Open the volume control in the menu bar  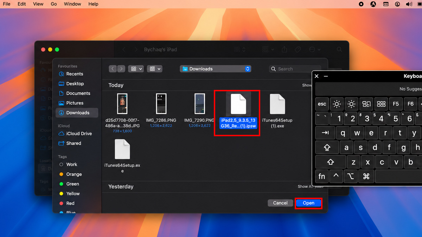[x=409, y=4]
